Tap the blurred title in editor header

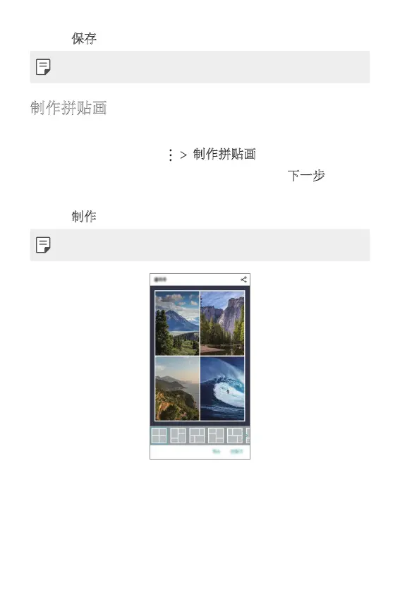tap(160, 280)
